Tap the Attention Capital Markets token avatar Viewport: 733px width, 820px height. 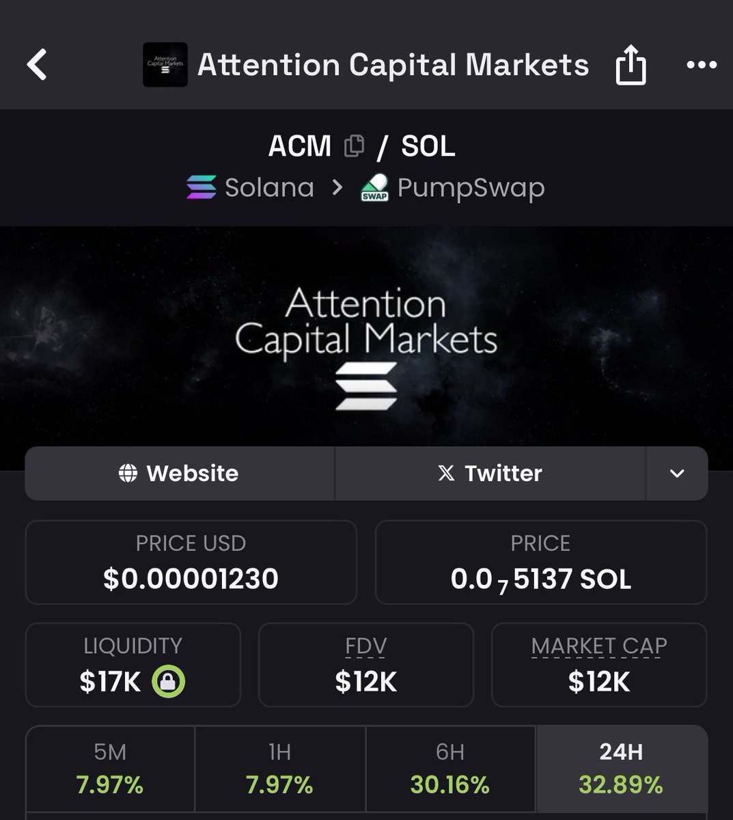coord(165,65)
